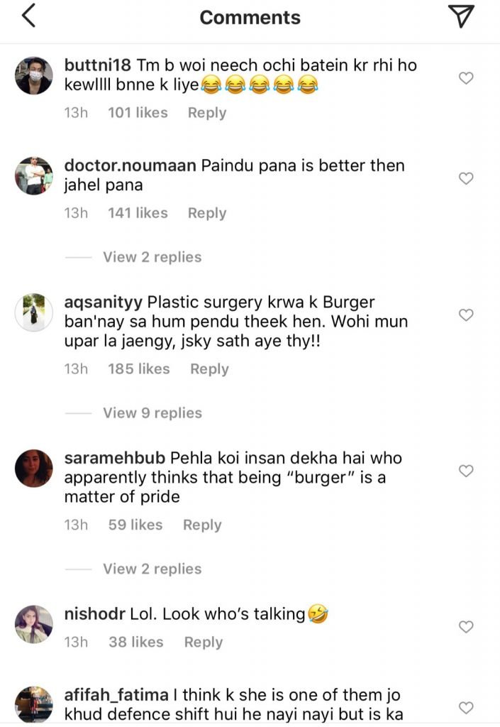The width and height of the screenshot is (500, 727).
Task: Expand 'View 2 replies' under doctor.noumaan
Action: tap(152, 257)
